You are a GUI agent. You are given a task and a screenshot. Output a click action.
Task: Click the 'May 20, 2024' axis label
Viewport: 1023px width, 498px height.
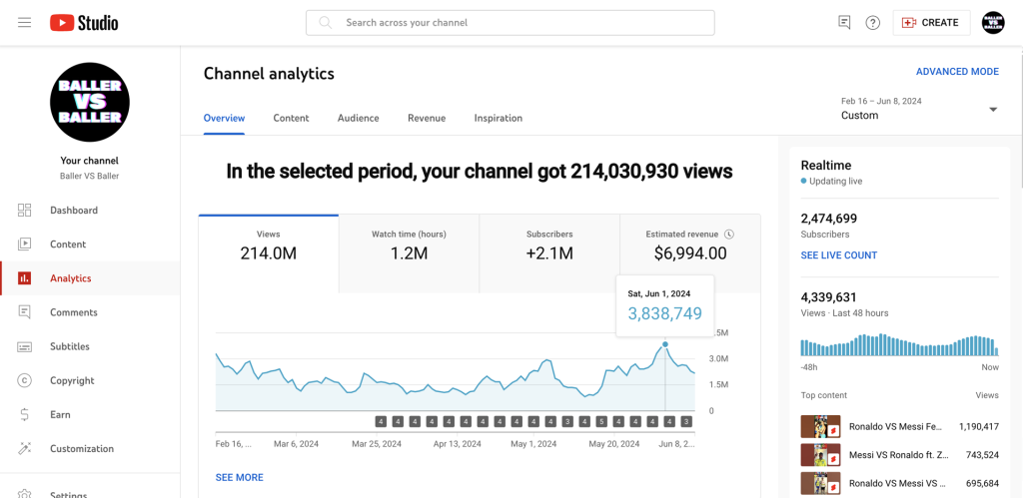614,444
